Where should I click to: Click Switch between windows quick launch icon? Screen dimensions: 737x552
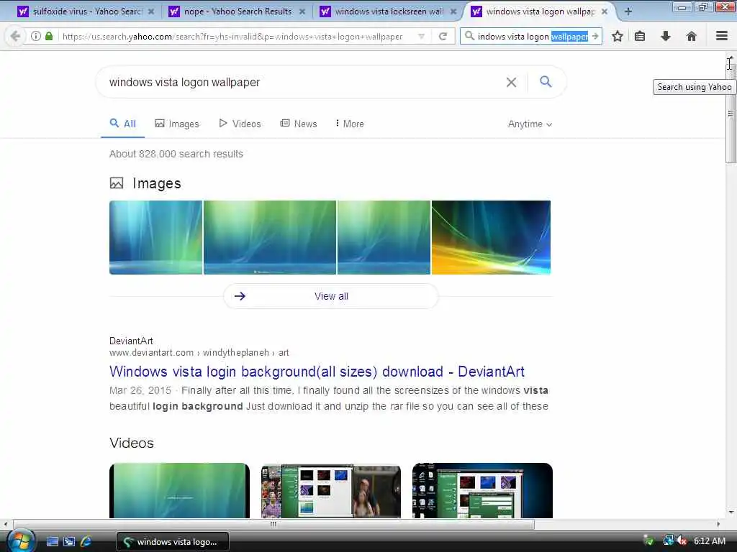(69, 542)
